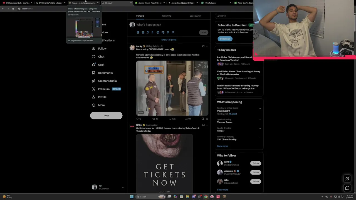
Task: Switch to dauwny Stream browser tab
Action: [x=150, y=3]
